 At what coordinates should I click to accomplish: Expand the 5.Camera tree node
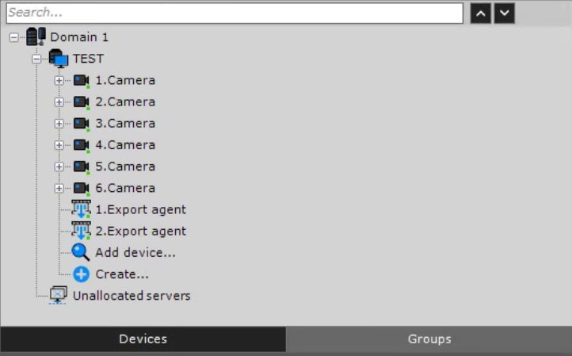coord(59,167)
